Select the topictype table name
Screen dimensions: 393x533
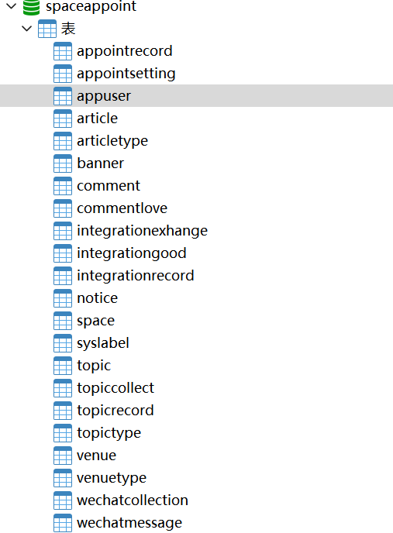point(109,434)
